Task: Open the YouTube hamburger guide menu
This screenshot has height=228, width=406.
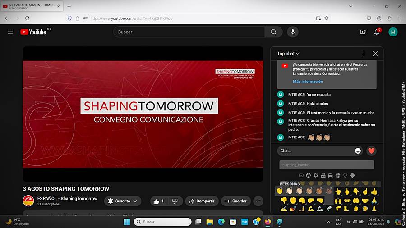Action: pyautogui.click(x=10, y=32)
